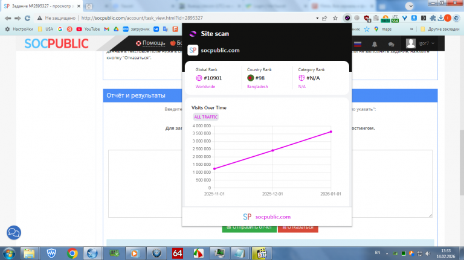The height and width of the screenshot is (260, 464).
Task: Click the blue download extension icon
Action: pos(414,18)
